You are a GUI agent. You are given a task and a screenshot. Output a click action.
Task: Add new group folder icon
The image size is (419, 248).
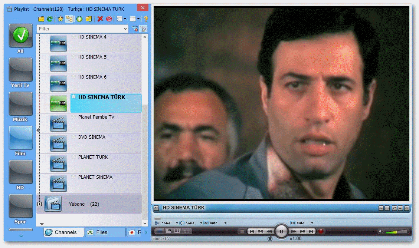click(89, 19)
